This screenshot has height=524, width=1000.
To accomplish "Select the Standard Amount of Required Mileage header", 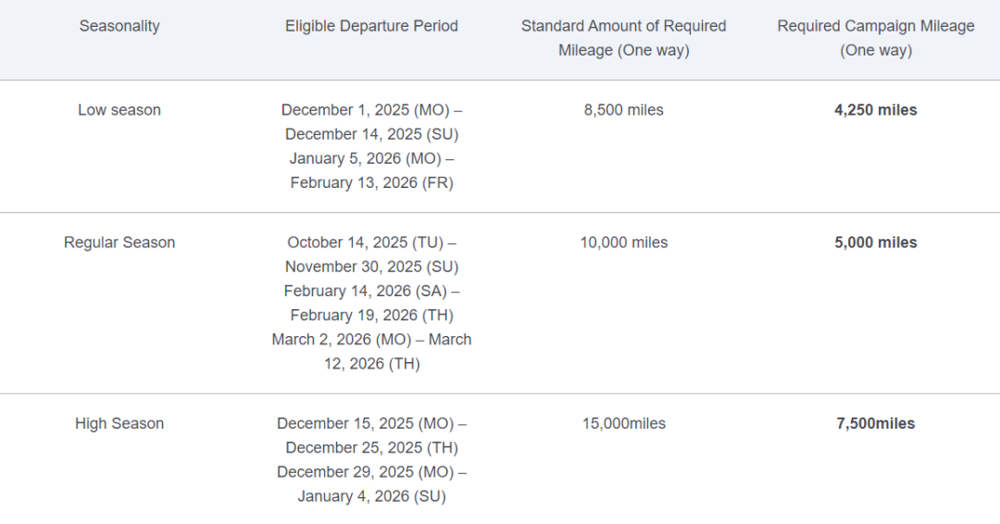I will click(x=623, y=38).
